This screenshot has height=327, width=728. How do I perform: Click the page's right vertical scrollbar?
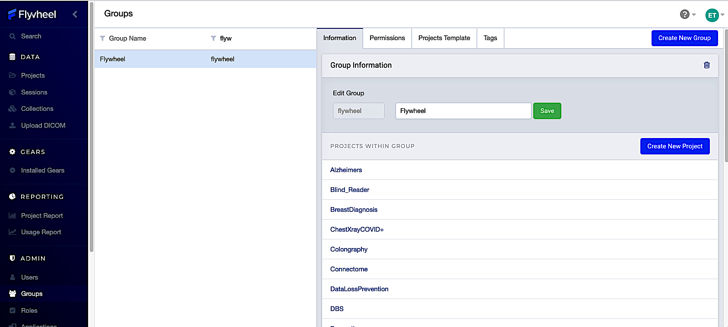point(726,95)
